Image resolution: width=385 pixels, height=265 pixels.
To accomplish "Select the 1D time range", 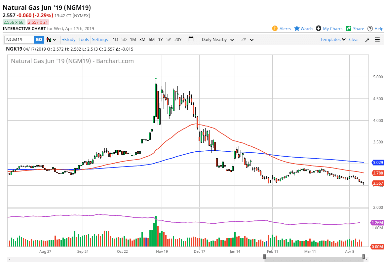I will [x=115, y=40].
